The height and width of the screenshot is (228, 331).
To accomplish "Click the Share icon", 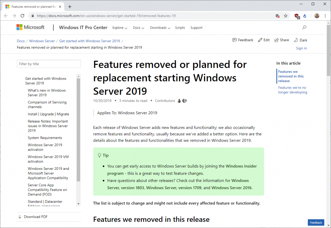I will (x=276, y=40).
